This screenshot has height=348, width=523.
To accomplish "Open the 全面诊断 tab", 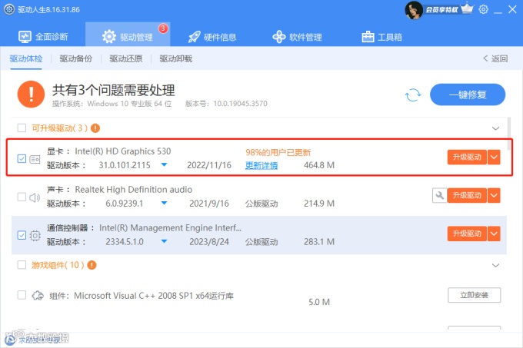I will [x=43, y=37].
